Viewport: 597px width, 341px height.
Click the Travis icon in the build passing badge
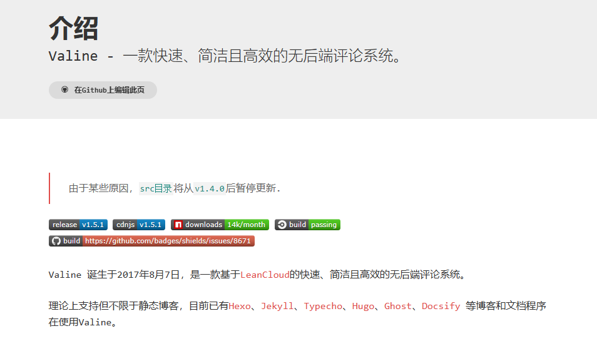tap(282, 225)
